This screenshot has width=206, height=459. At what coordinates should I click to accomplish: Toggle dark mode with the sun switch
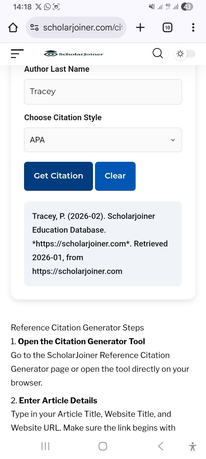coord(185,54)
